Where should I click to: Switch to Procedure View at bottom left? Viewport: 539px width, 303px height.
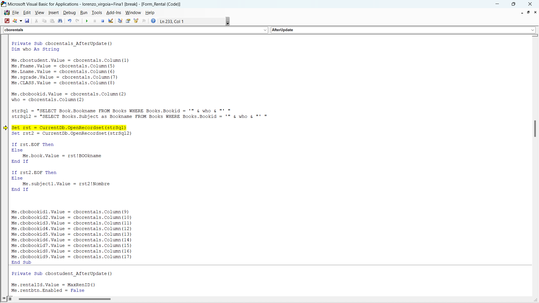(4, 299)
